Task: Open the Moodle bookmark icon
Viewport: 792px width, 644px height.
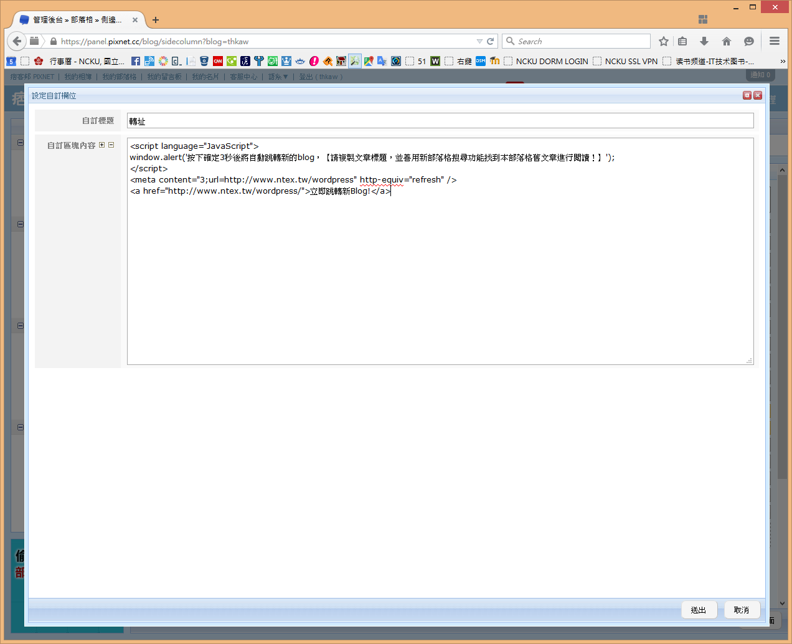Action: 495,61
